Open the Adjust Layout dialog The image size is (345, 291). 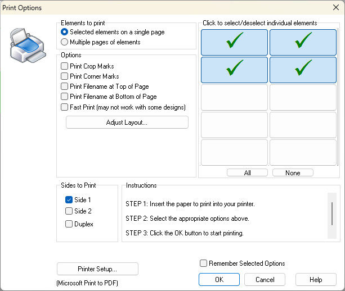127,122
